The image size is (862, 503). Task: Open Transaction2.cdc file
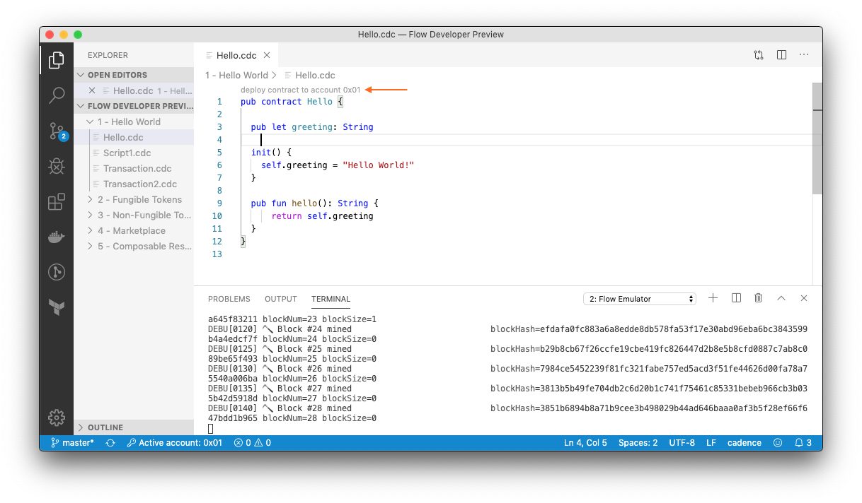(x=134, y=184)
